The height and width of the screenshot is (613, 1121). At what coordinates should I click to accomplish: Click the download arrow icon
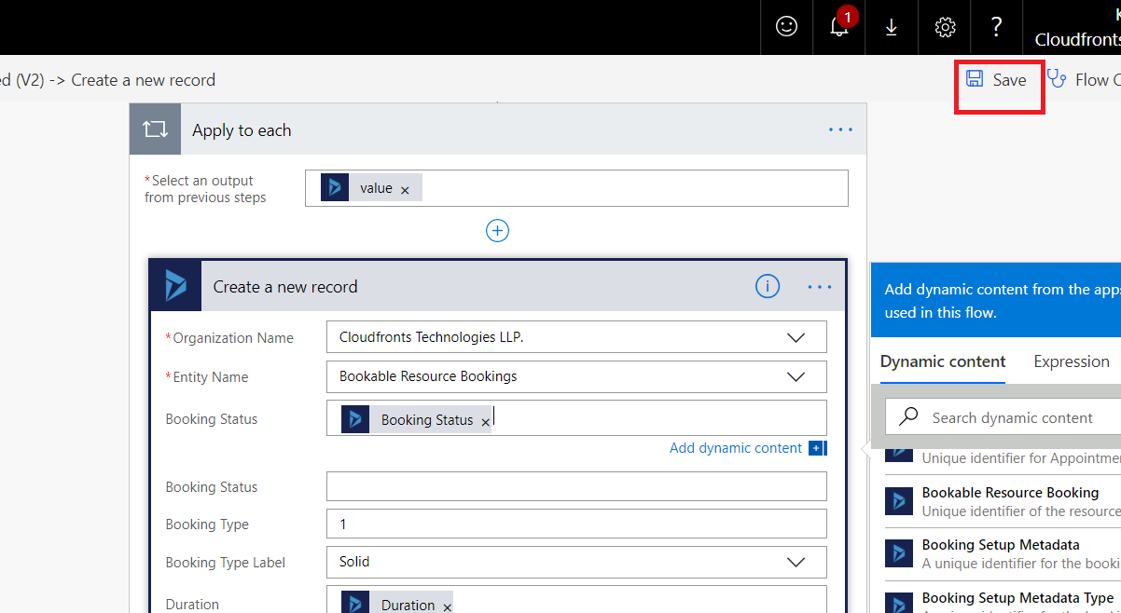click(892, 27)
